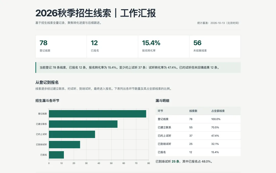Click the table value 47.4% in the table

215,136
